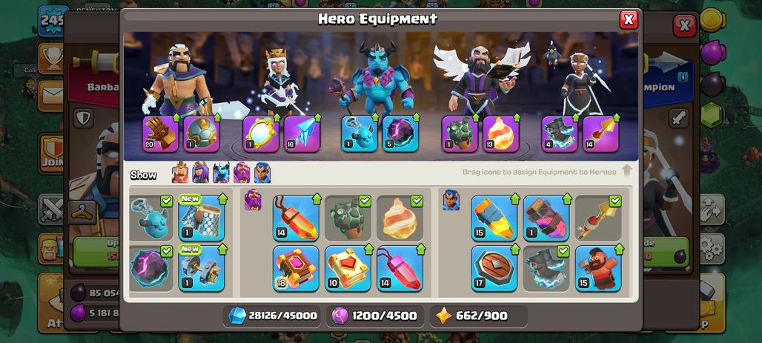
Task: Select the Healing Tome level 10
Action: [348, 268]
